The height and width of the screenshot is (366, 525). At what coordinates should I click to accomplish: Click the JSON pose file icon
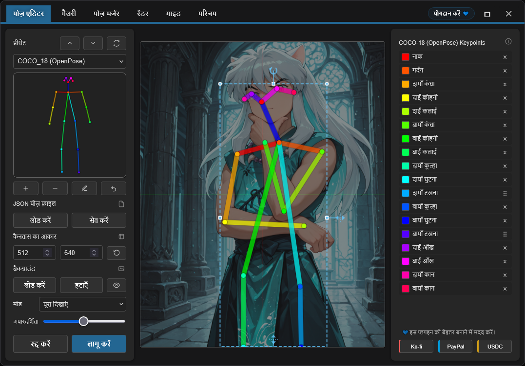click(121, 204)
